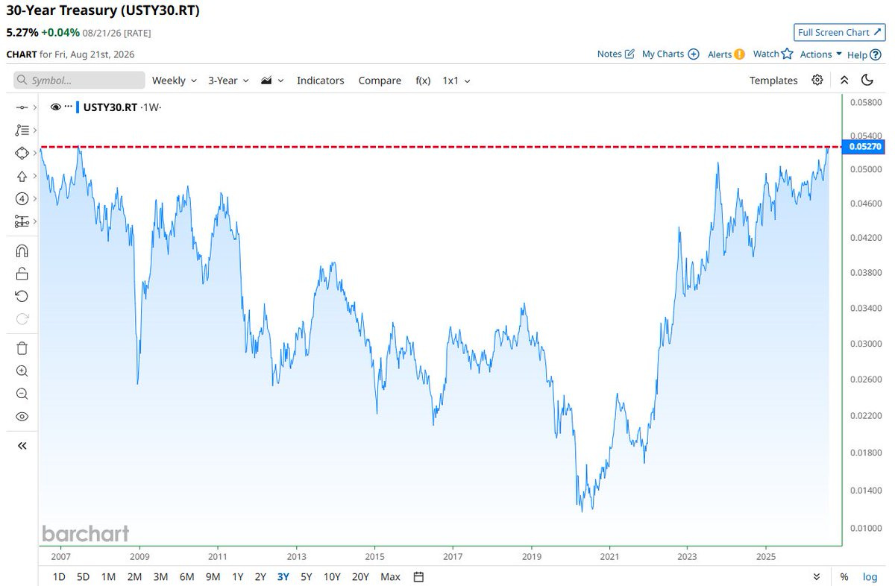Select the 1Y time range
Image resolution: width=895 pixels, height=586 pixels.
238,576
